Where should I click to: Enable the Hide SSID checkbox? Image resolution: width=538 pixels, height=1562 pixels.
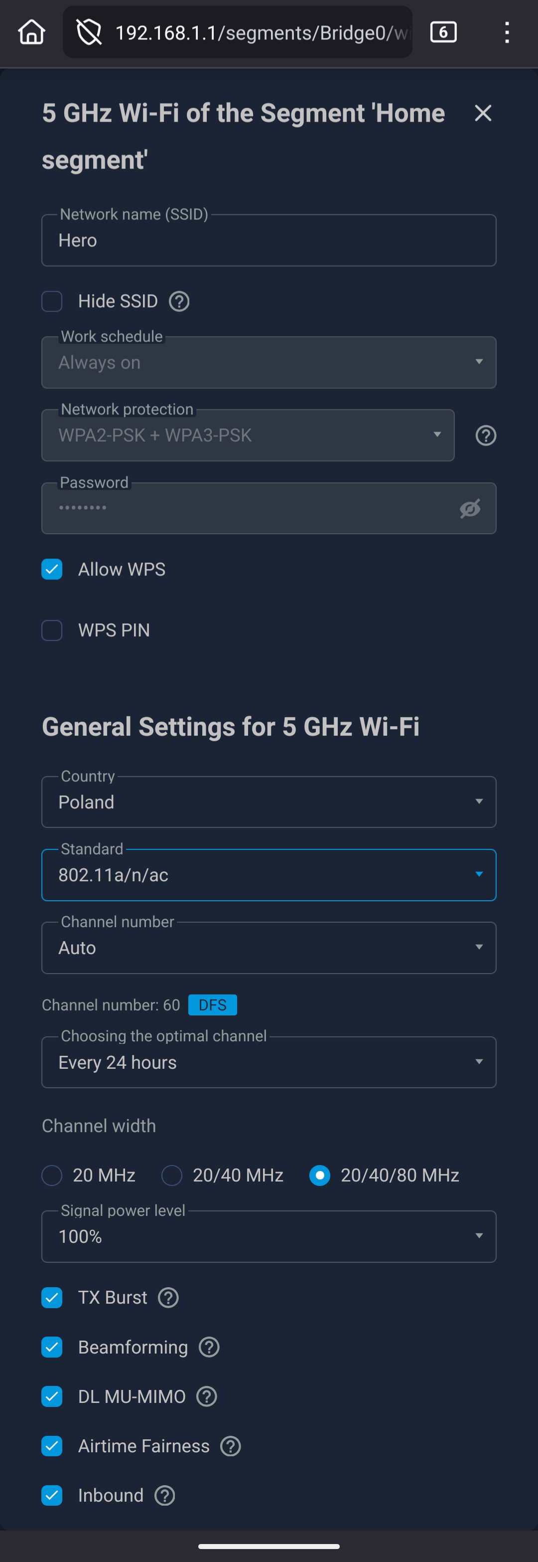coord(52,301)
